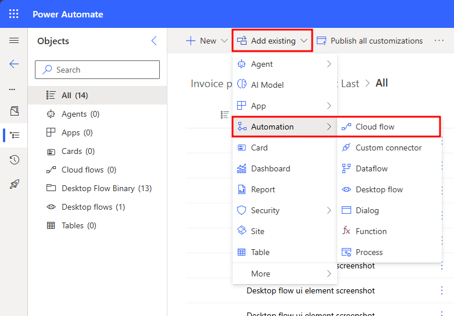This screenshot has height=316, width=454.
Task: Click Publish all customizations
Action: point(370,41)
